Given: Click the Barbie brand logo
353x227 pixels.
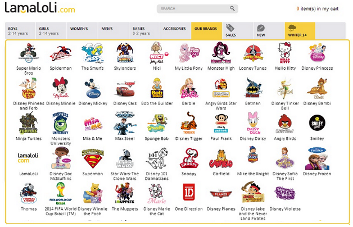Looking at the screenshot, I should coord(189,88).
